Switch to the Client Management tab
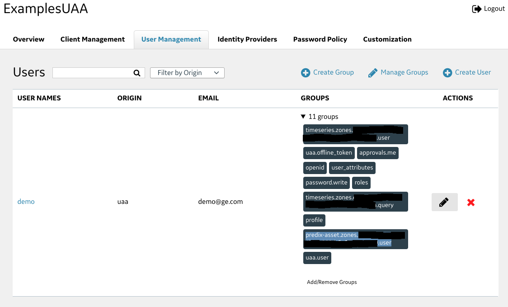 pos(93,39)
